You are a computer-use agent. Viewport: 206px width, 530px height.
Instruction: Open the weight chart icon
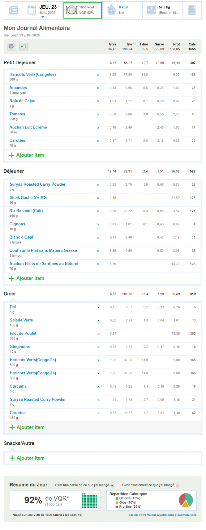[151, 10]
